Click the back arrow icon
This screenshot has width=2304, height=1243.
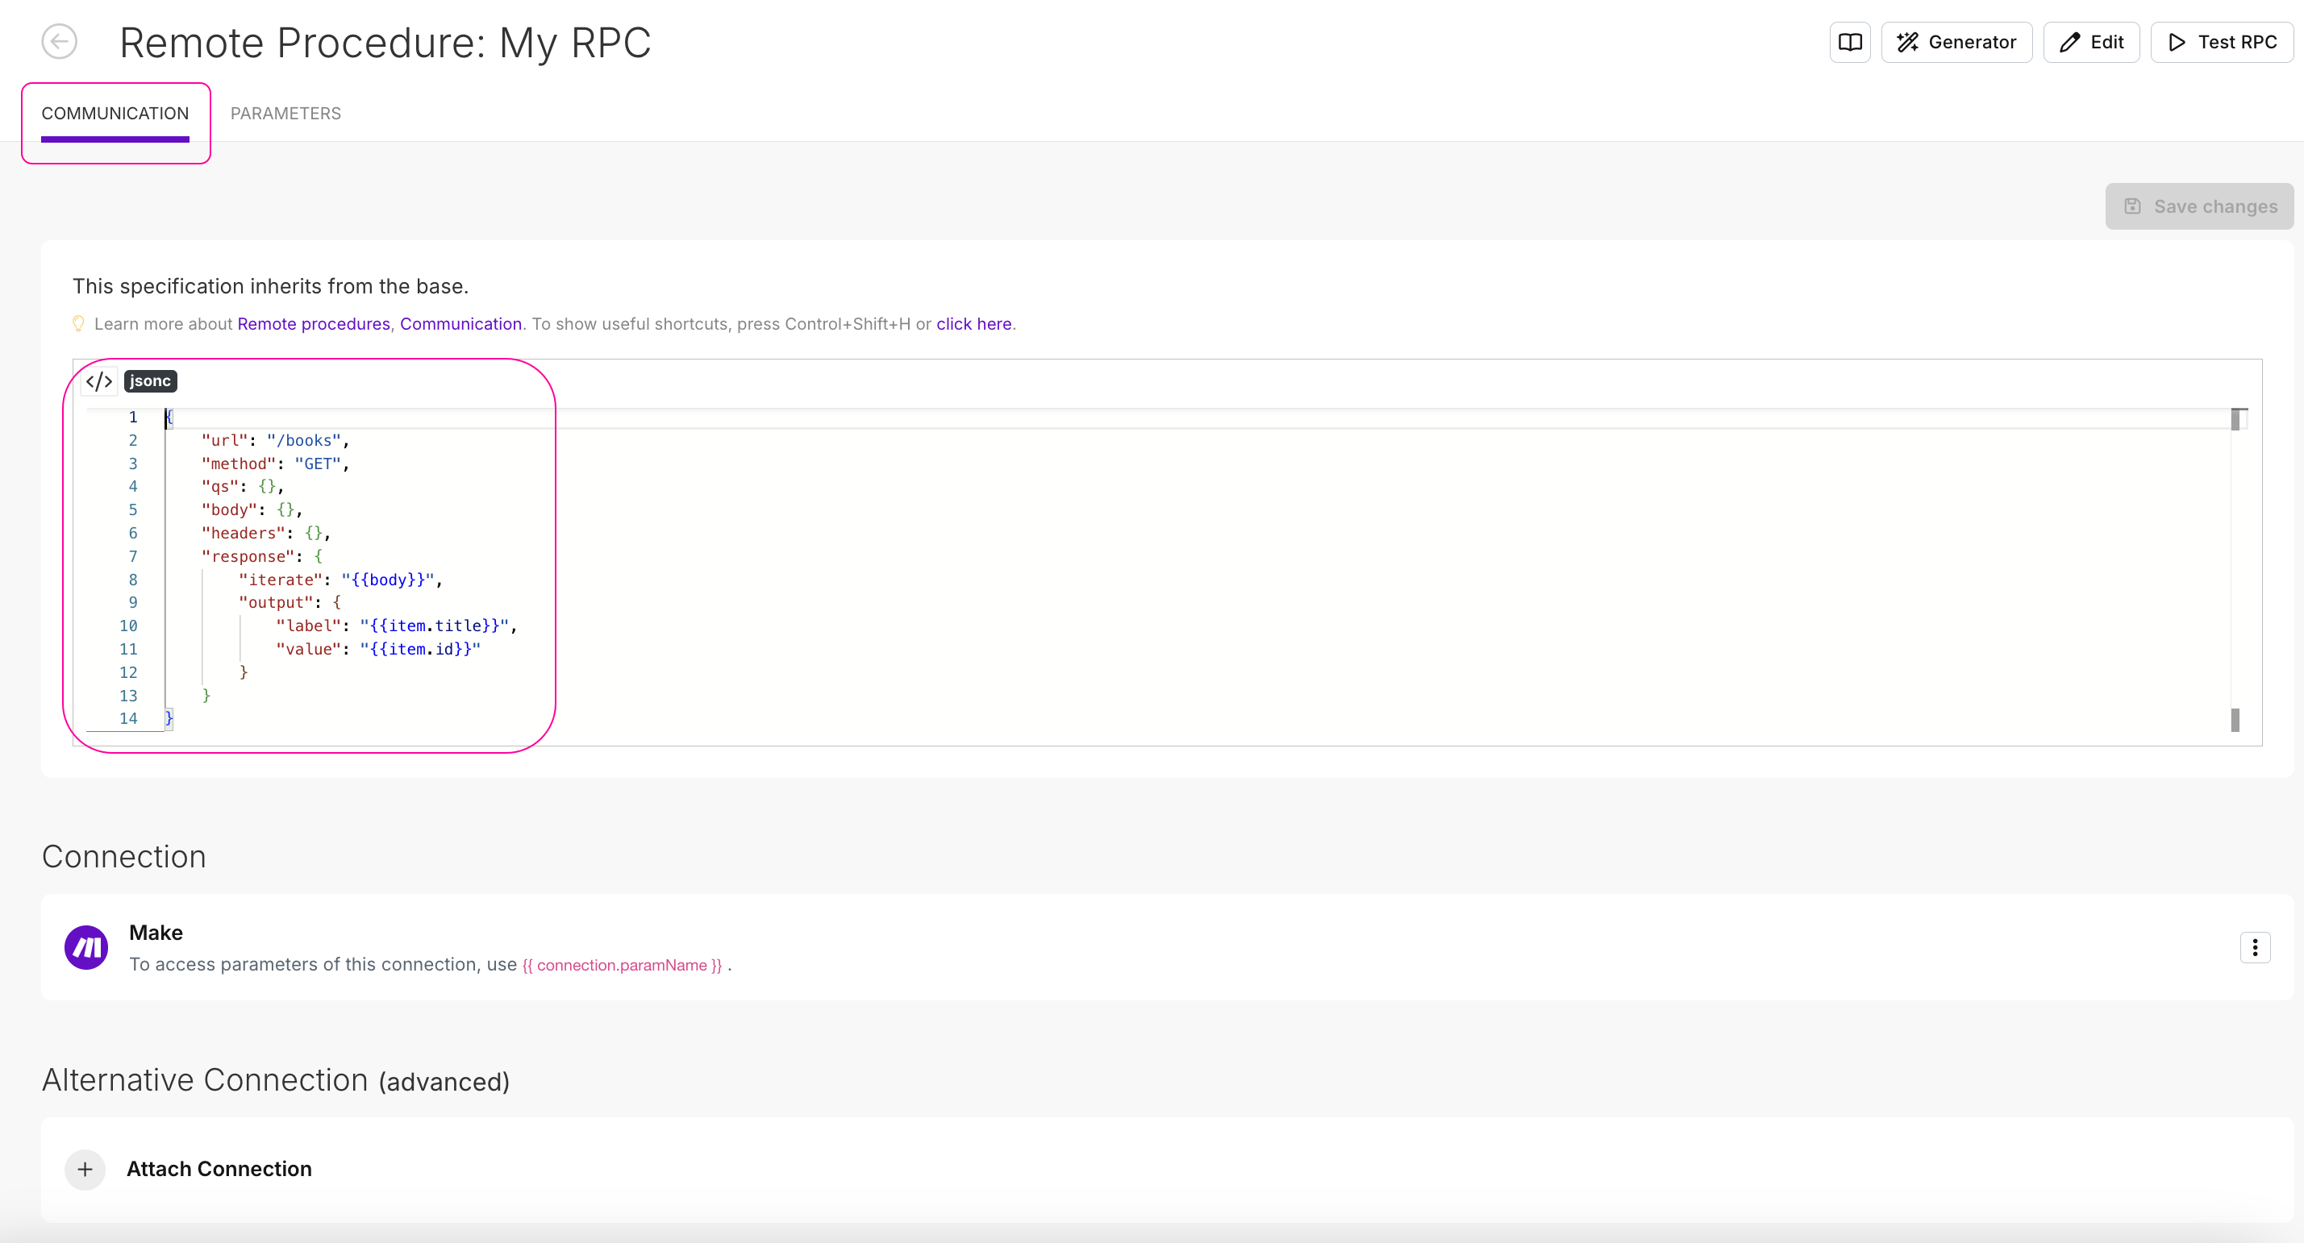pos(59,41)
